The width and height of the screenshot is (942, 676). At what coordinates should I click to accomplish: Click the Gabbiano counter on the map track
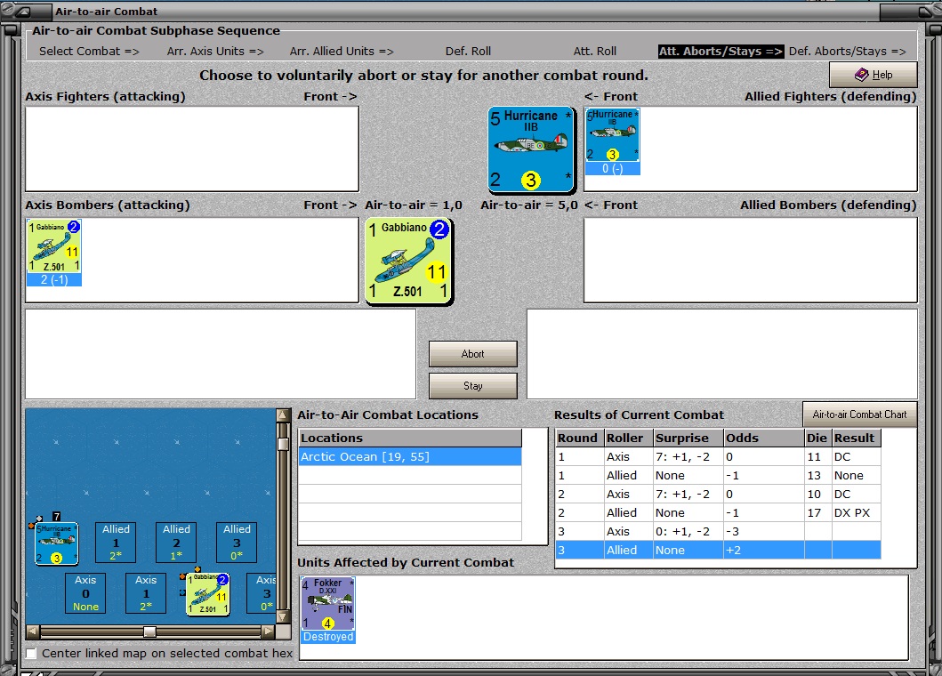(x=208, y=594)
